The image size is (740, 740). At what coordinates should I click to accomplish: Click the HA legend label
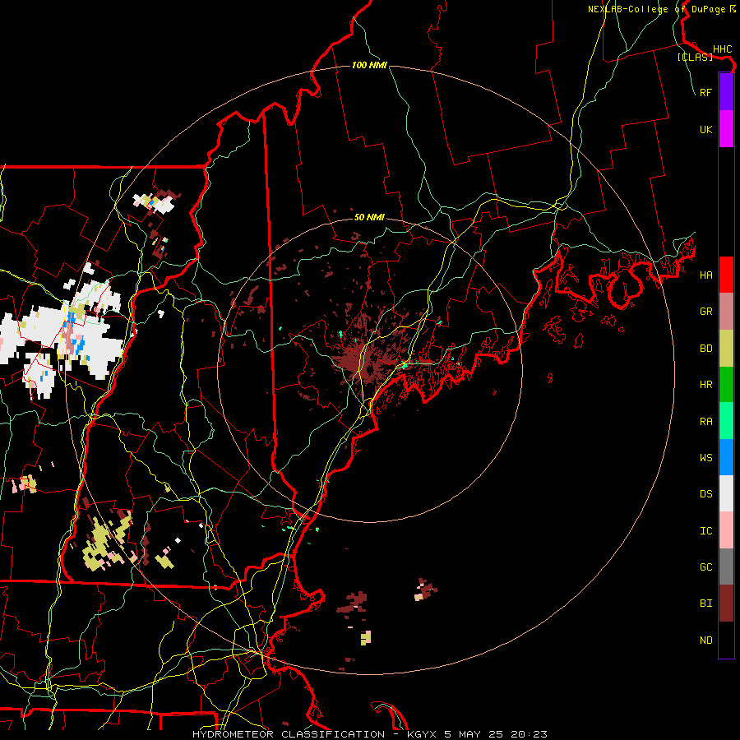point(705,275)
